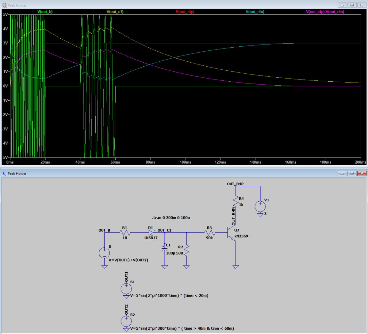Click the 200ms time axis label
Viewport: 368px width, 334px height.
click(360, 162)
